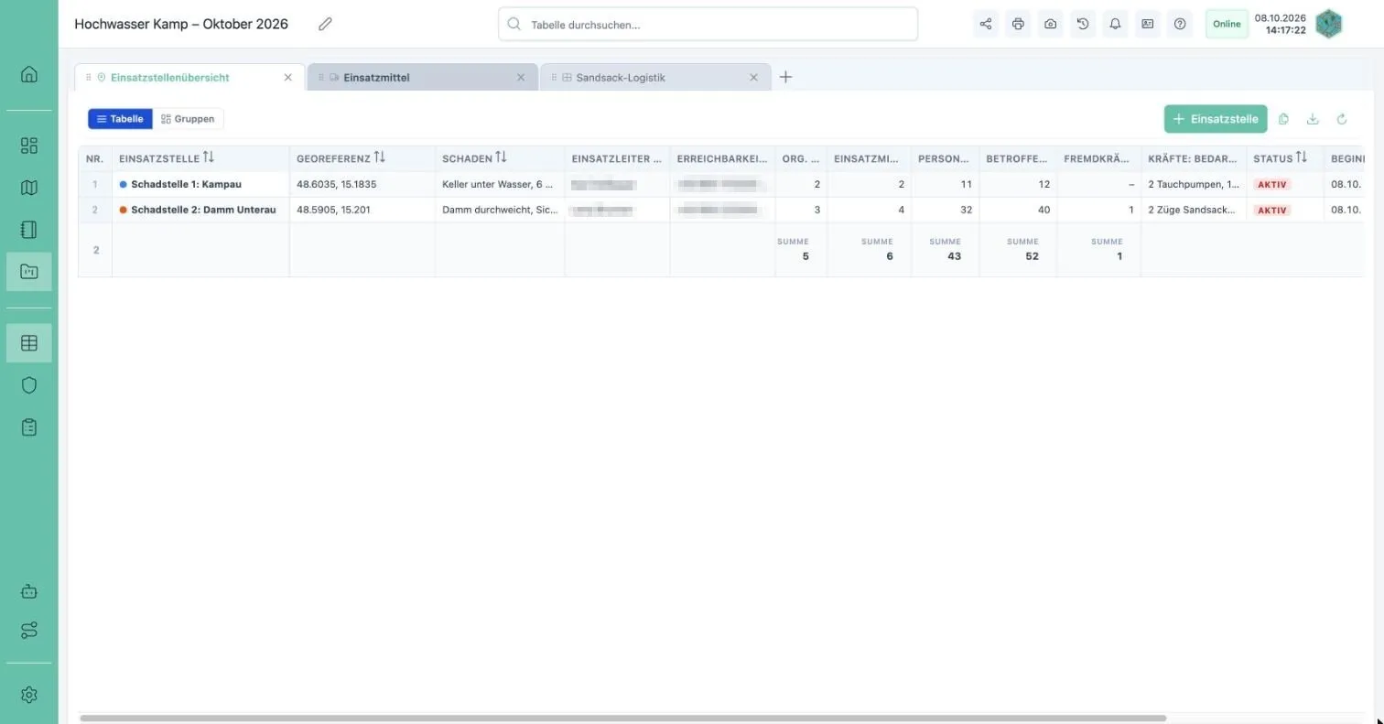Viewport: 1384px width, 724px height.
Task: Click the share icon in top bar
Action: [986, 24]
